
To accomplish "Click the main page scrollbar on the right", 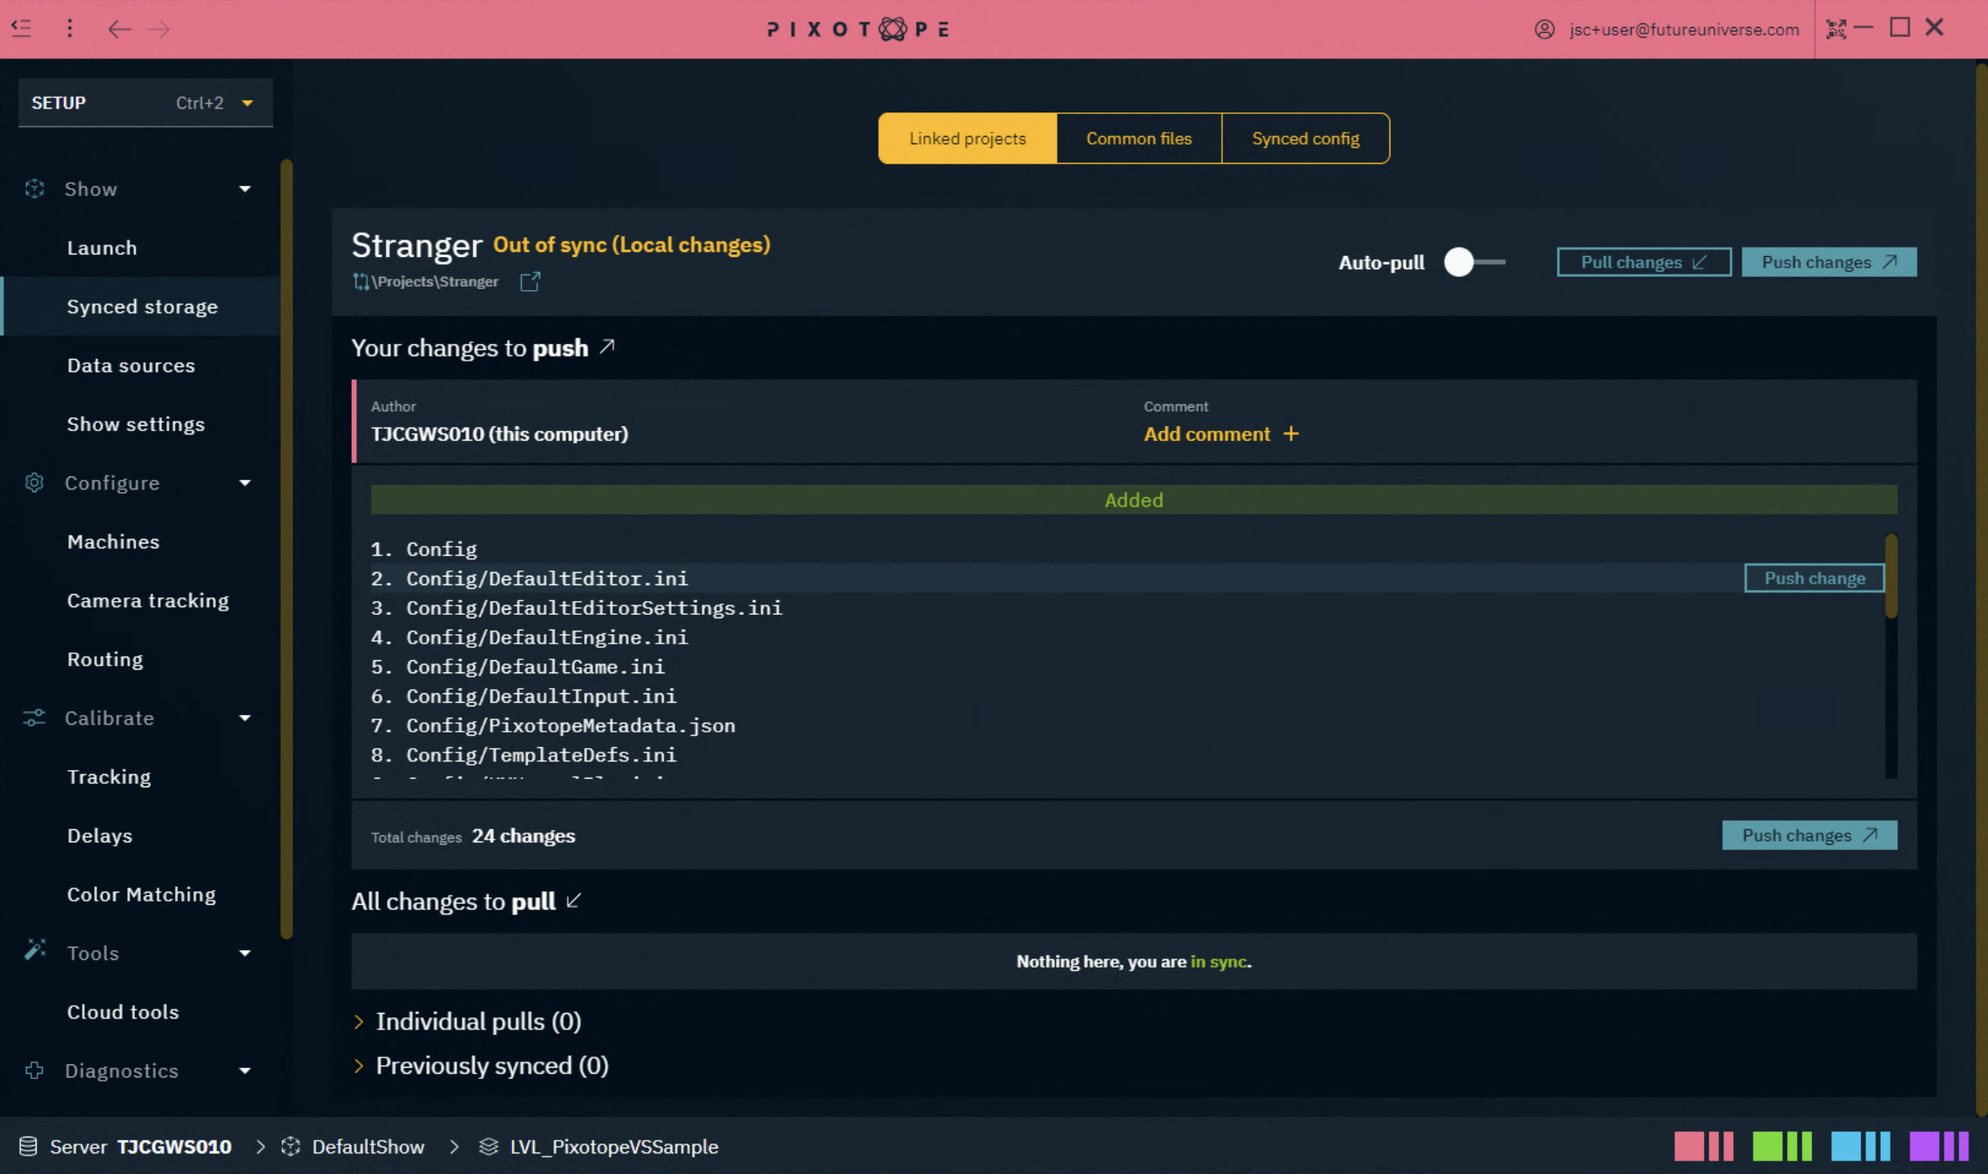I will pos(1981,588).
